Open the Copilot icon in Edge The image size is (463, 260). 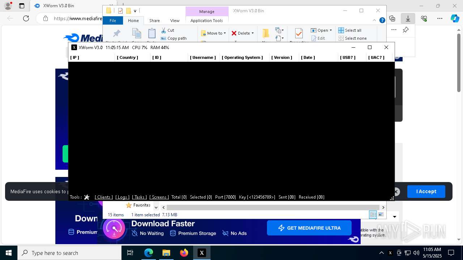click(455, 18)
